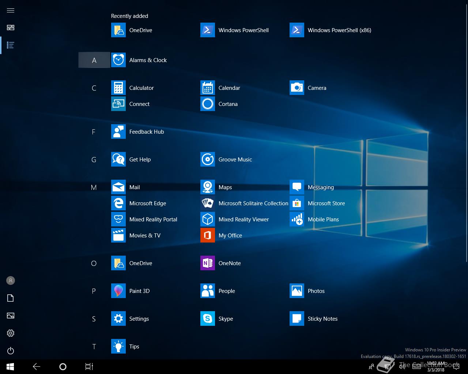Launch the Paint 3D icon
This screenshot has height=374, width=468.
point(118,291)
